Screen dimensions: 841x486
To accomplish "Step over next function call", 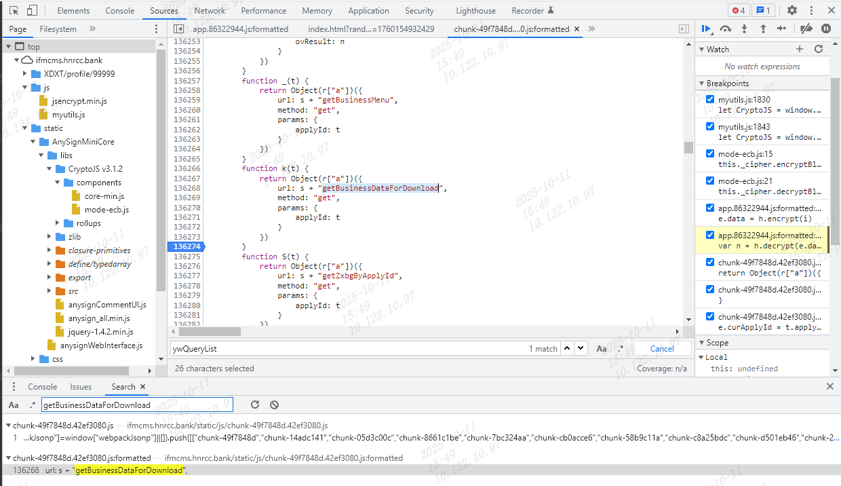I will coord(726,29).
